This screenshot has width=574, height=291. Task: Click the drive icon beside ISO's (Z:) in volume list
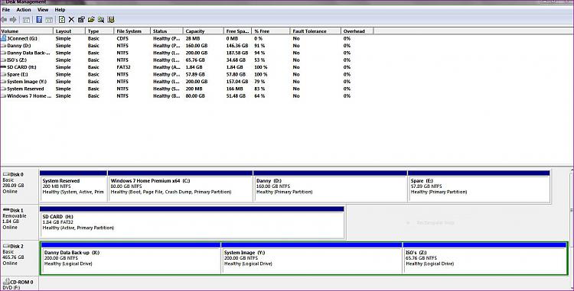click(x=4, y=60)
